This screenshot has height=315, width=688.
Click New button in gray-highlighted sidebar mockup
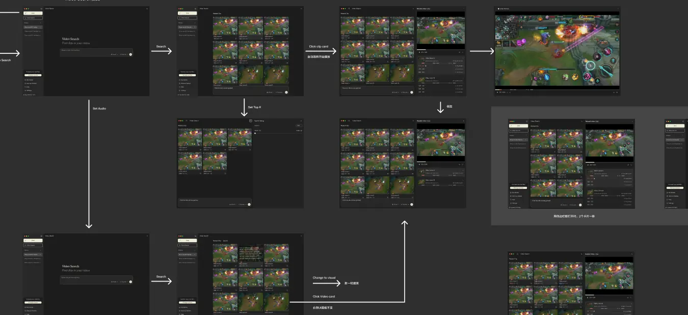518,125
